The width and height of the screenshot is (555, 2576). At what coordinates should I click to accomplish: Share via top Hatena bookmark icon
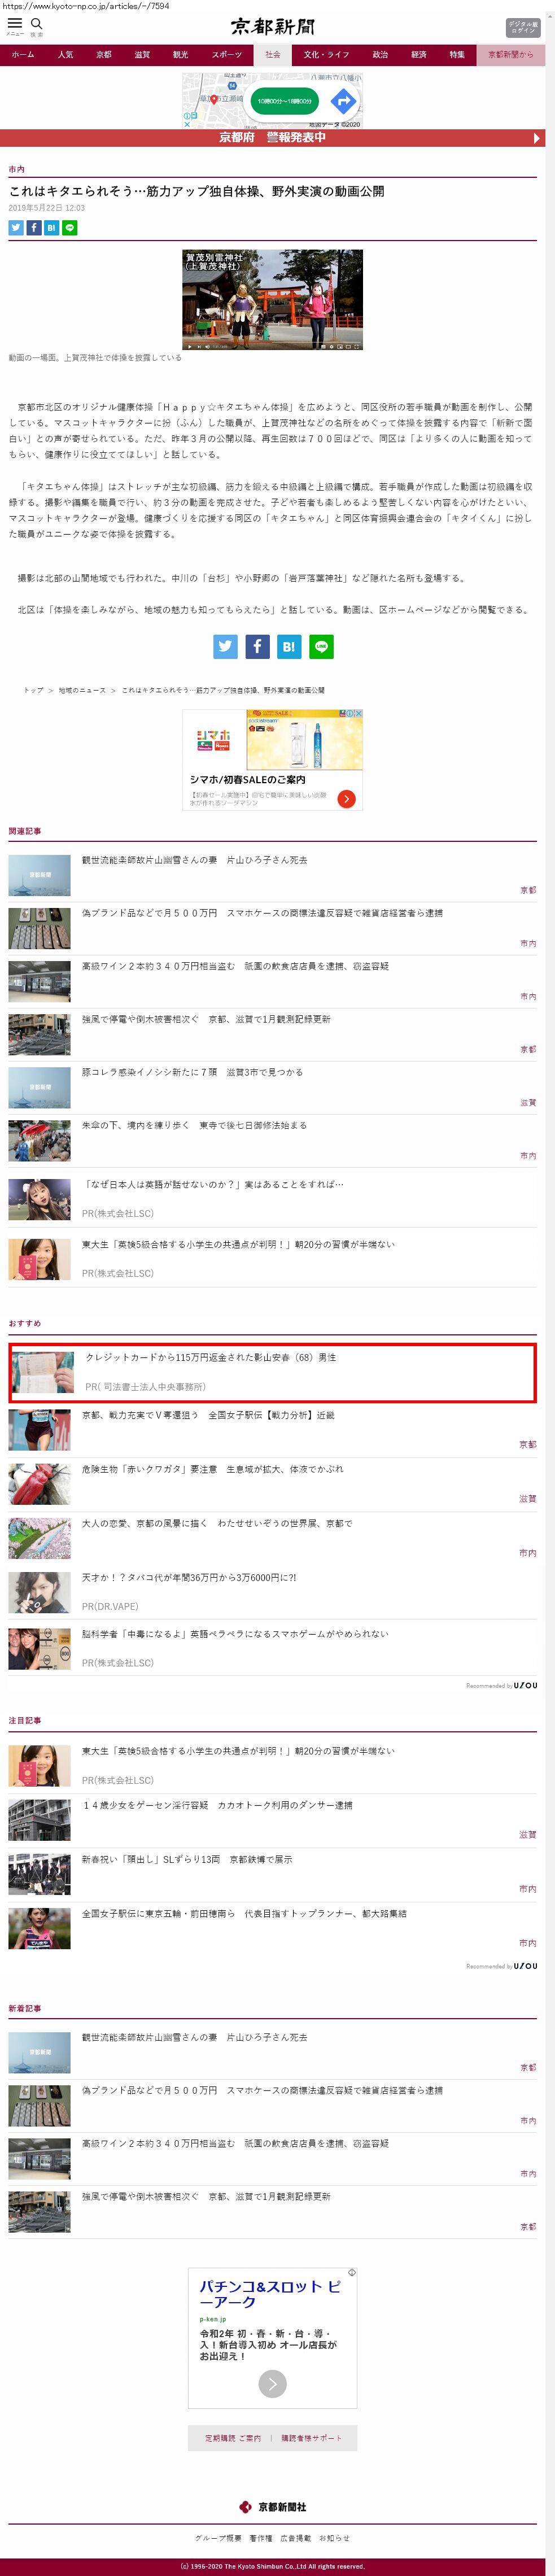(52, 228)
